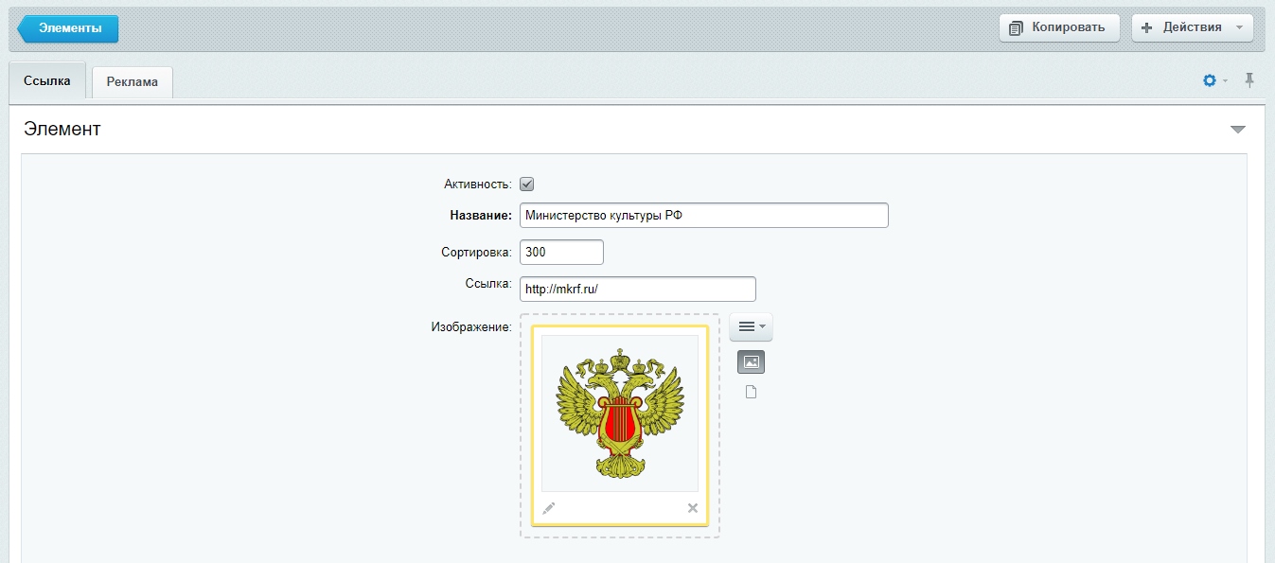
Task: Switch to the Ссылка tab
Action: (47, 81)
